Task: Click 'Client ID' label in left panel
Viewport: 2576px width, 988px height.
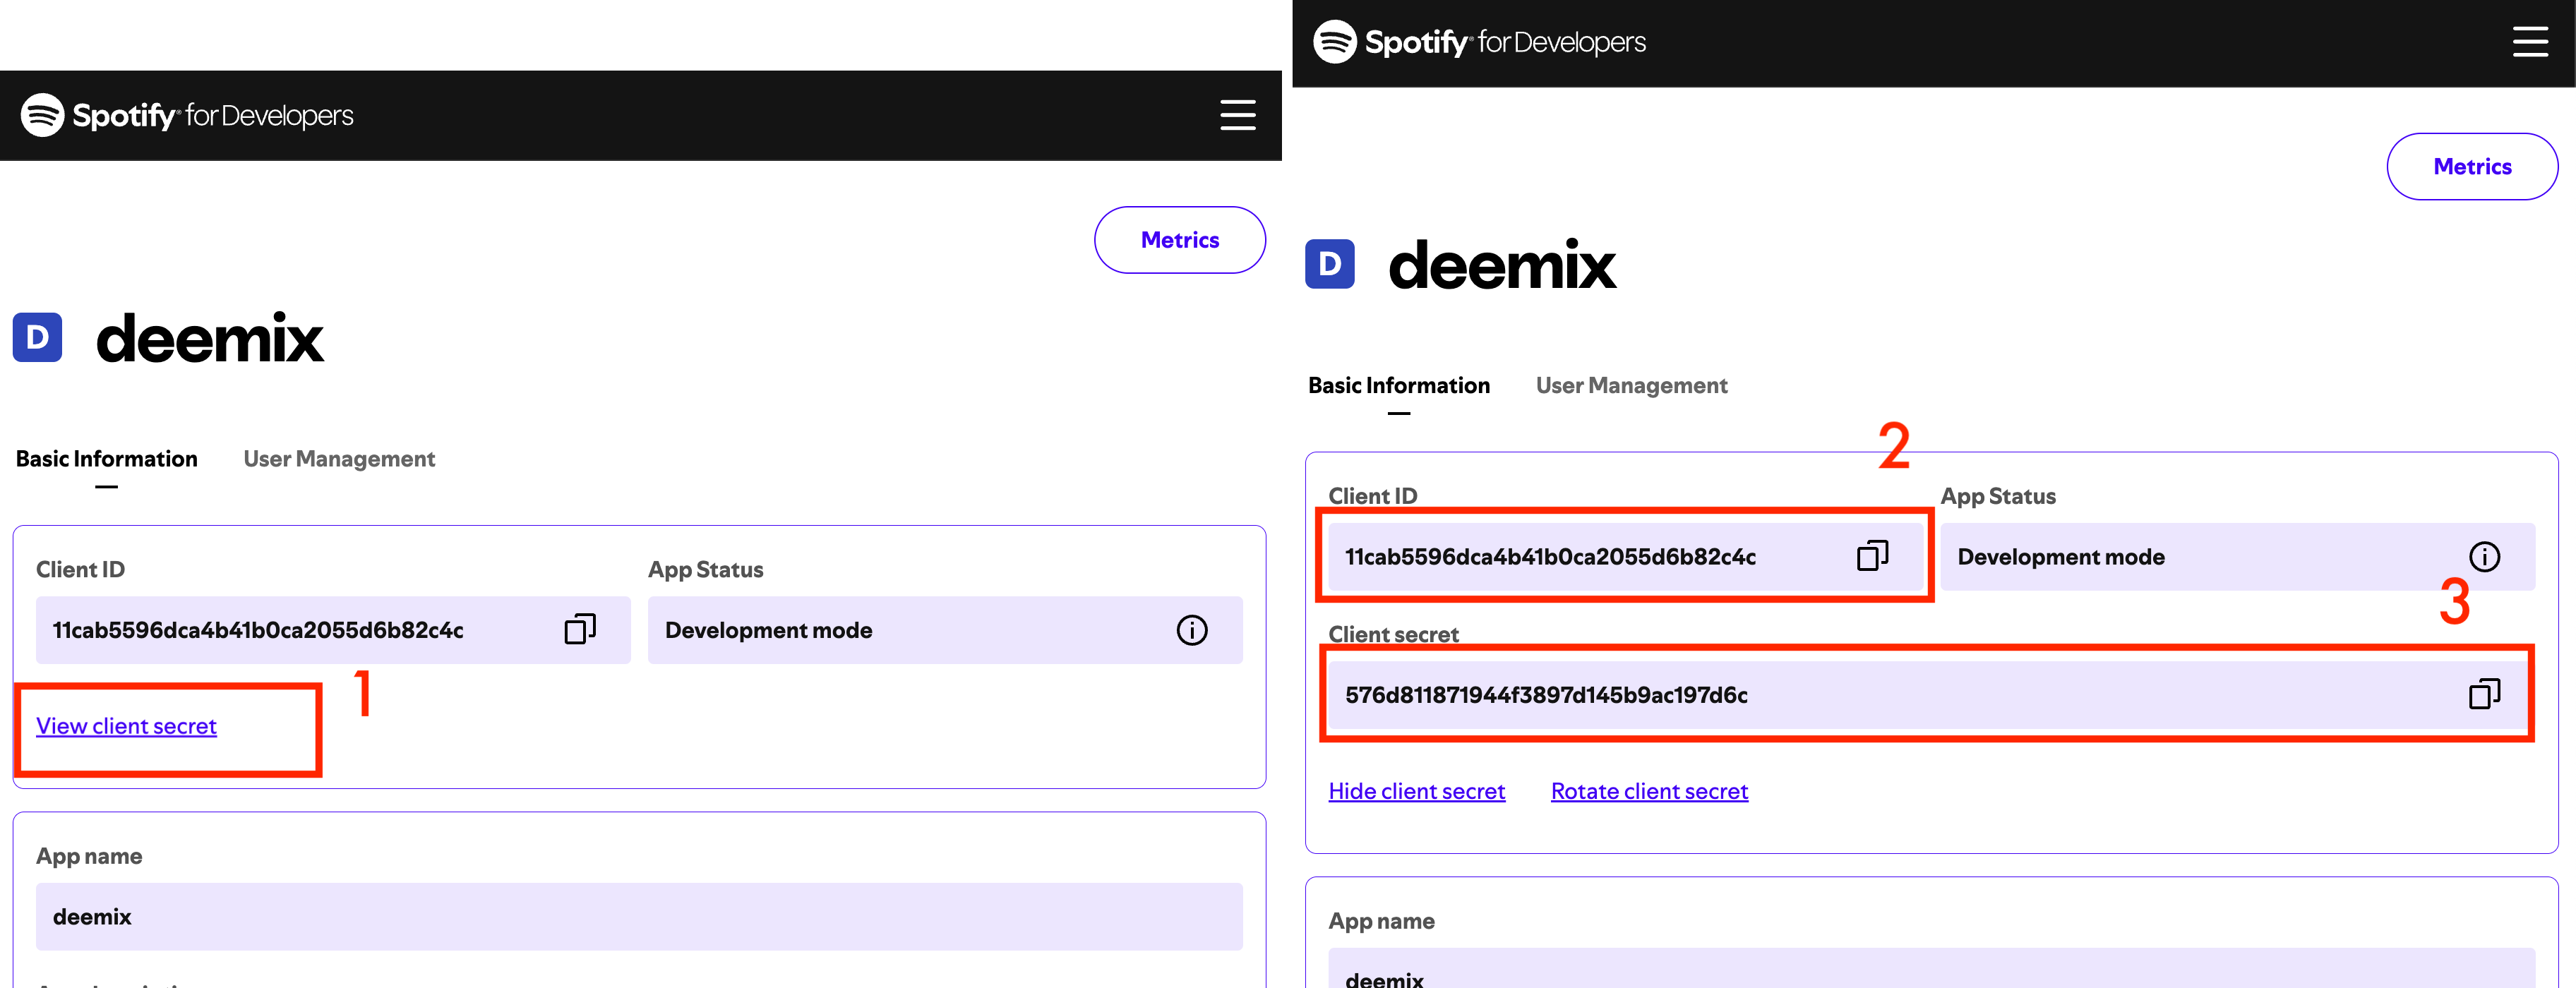Action: pos(80,570)
